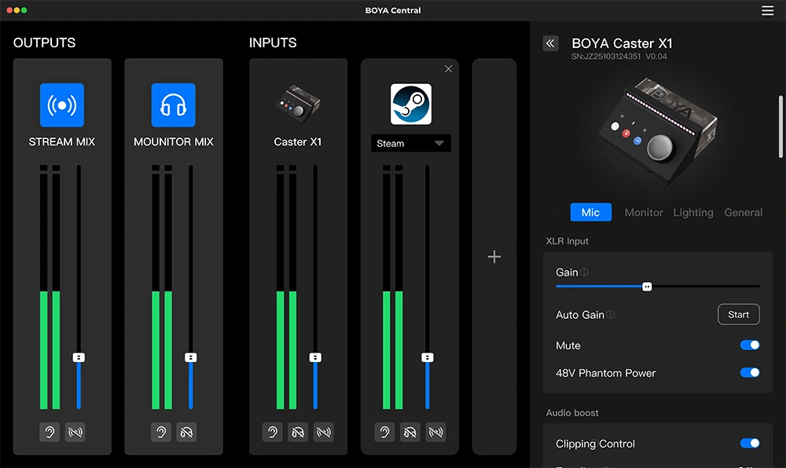The image size is (786, 468).
Task: Click the plus button to add an input
Action: [x=494, y=256]
